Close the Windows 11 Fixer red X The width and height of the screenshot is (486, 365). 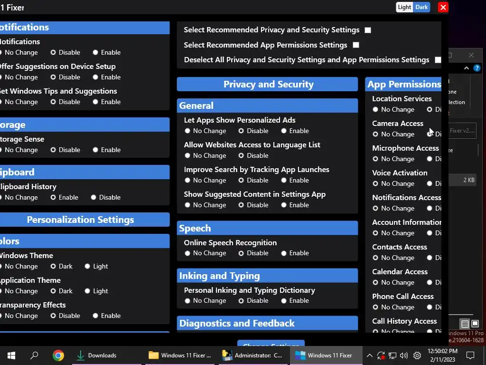tap(443, 7)
